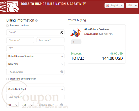Screen dimensions: 139x111
Task: Expand the United States of America country dropdown
Action: [35, 56]
